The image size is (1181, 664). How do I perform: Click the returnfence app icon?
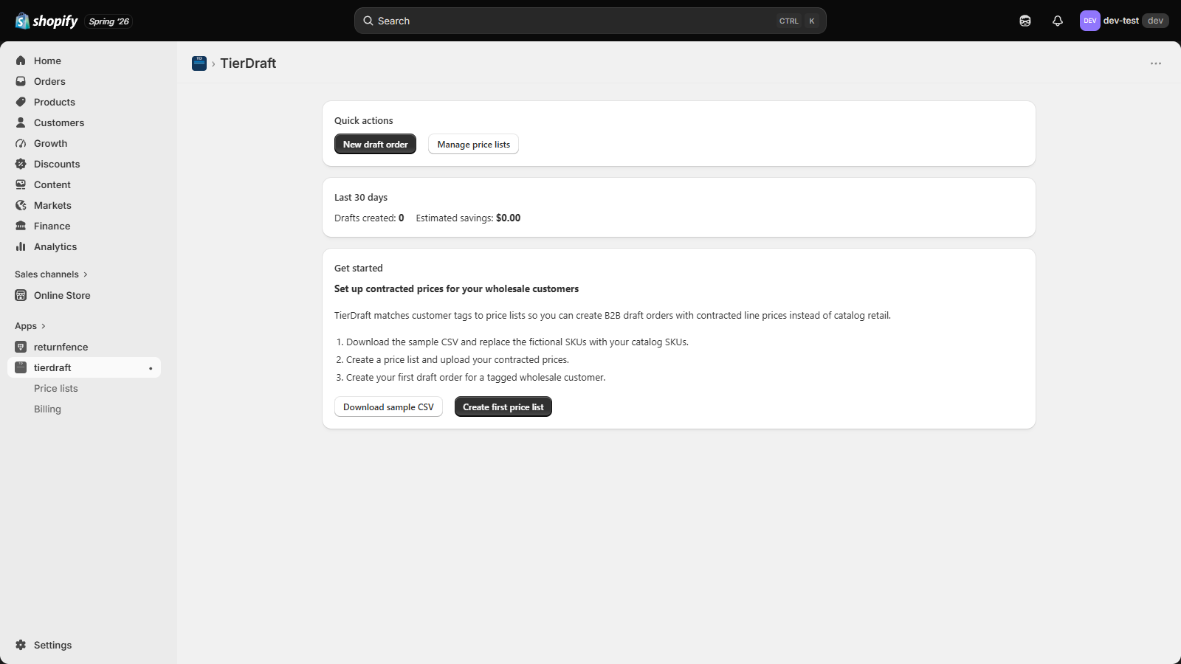point(21,347)
